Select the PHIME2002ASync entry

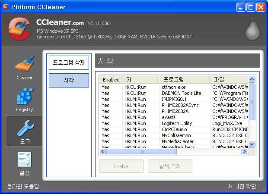tap(174, 105)
